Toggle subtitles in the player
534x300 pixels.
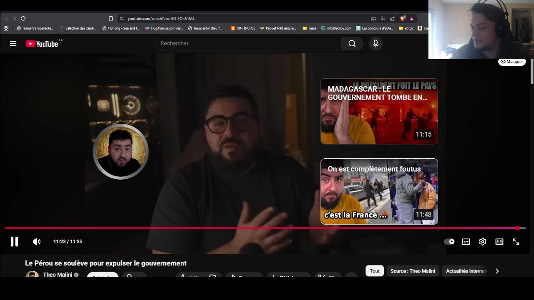466,242
